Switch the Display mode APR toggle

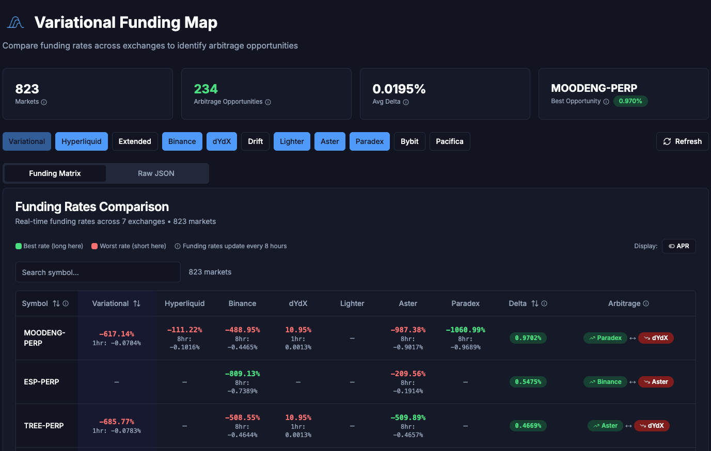coord(679,246)
